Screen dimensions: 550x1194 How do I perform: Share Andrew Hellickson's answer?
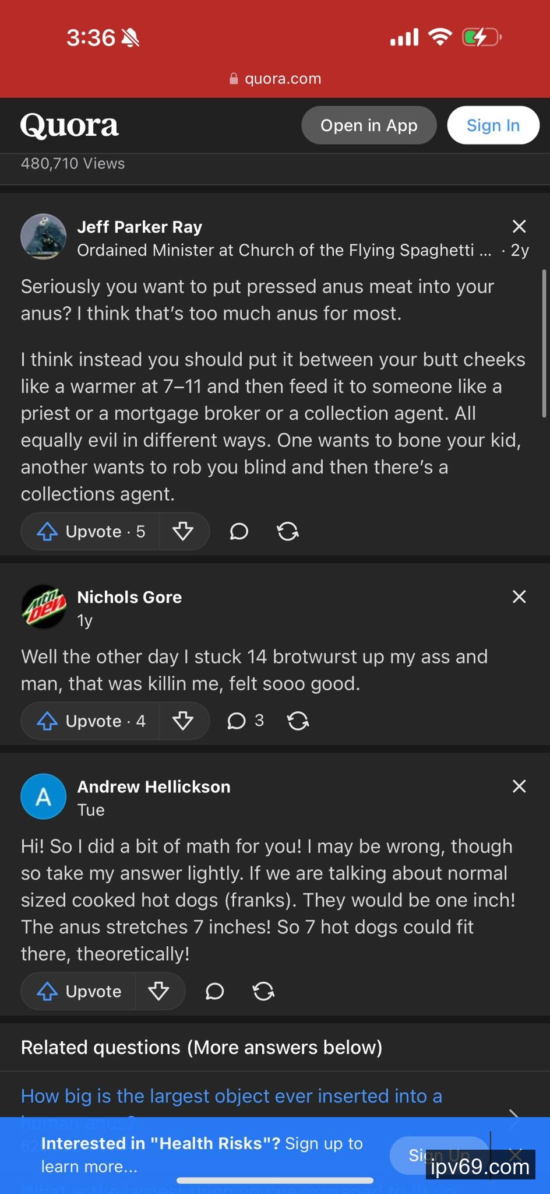[263, 991]
